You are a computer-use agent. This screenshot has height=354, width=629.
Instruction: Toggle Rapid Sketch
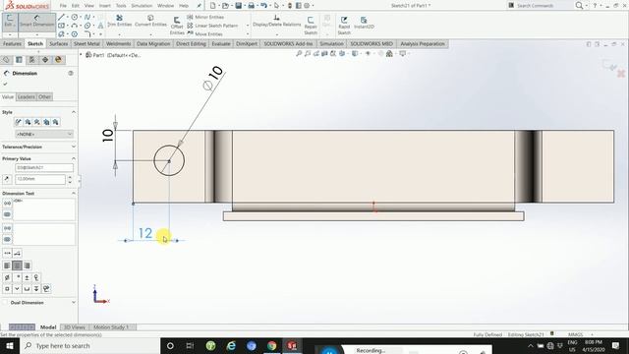click(344, 26)
